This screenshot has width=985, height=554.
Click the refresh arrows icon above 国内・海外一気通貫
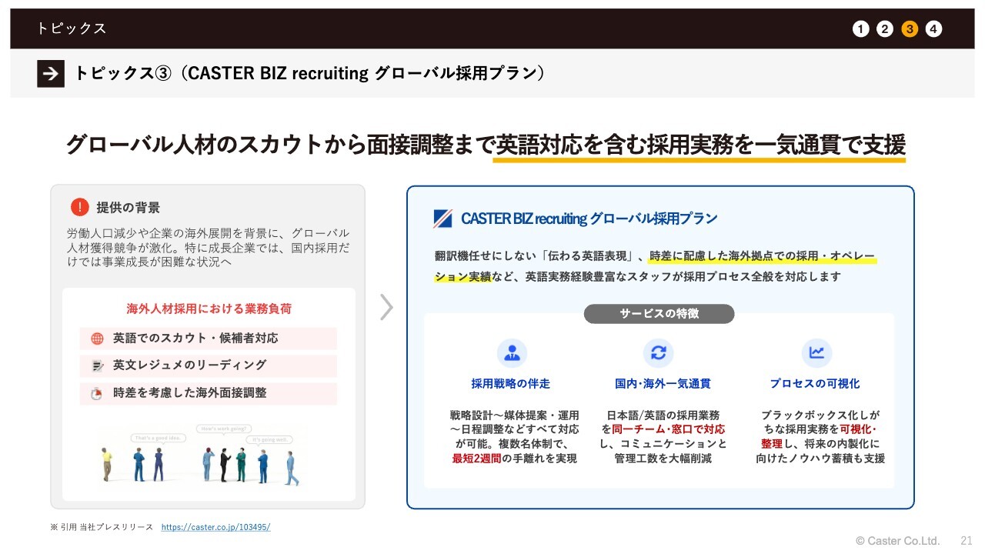(x=658, y=353)
